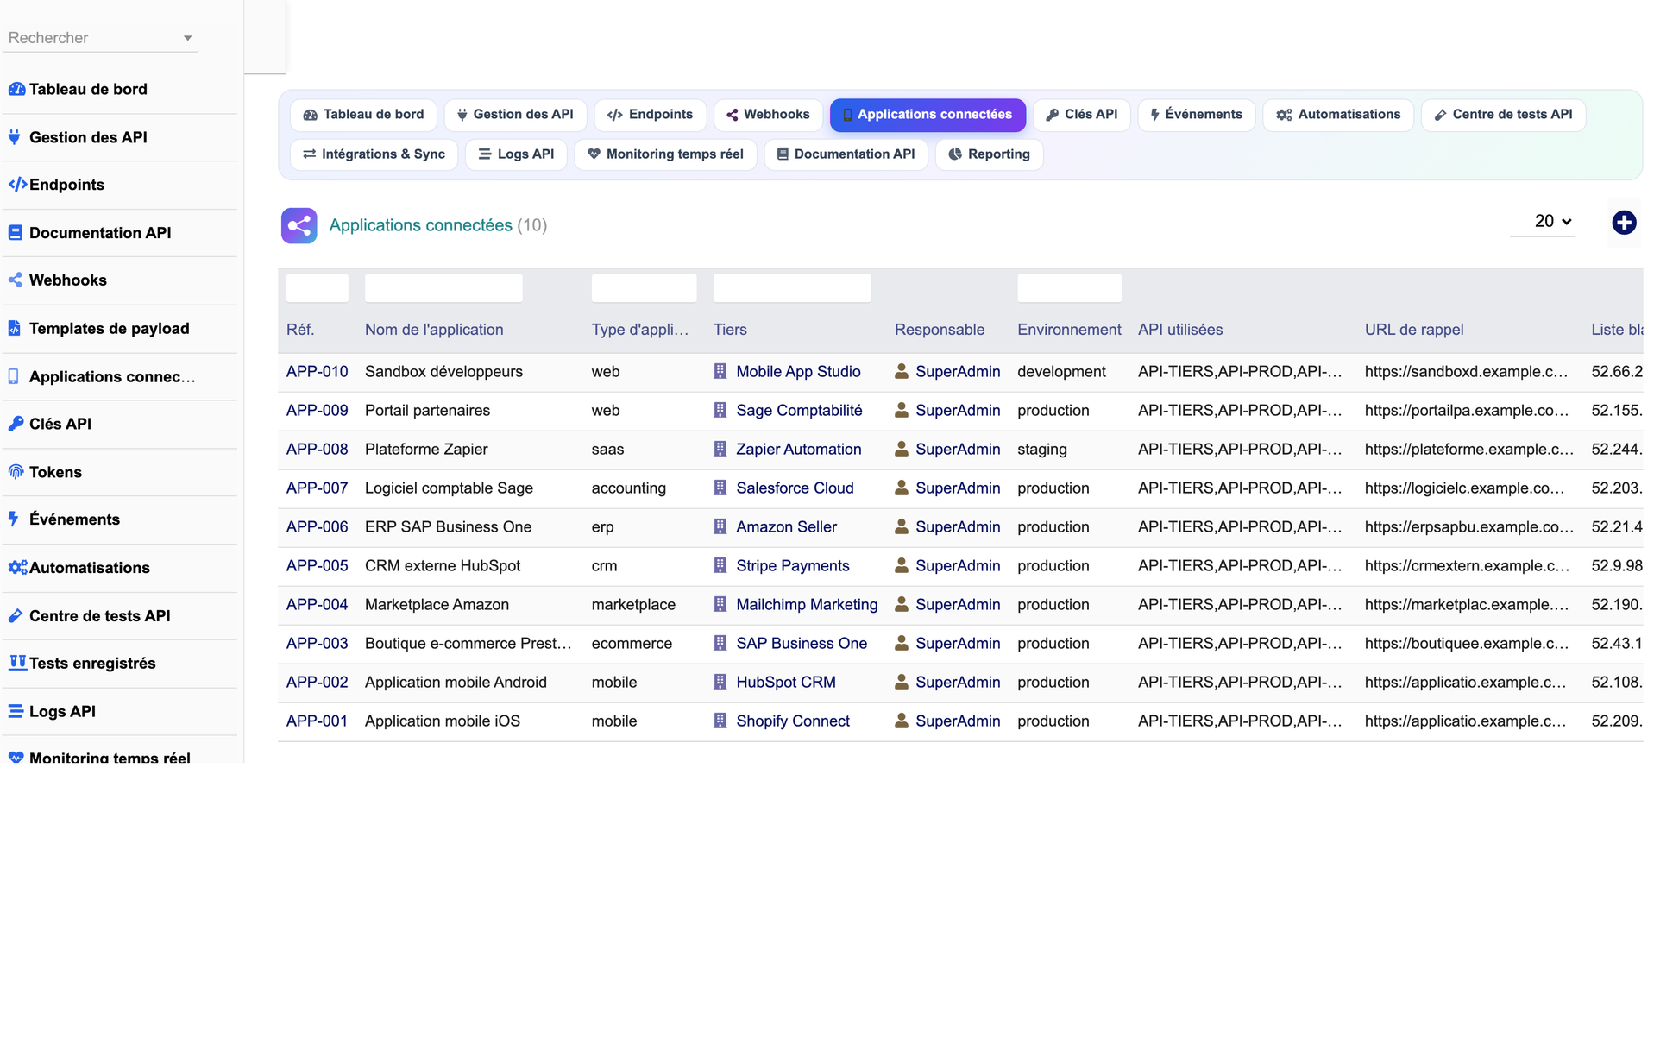Open the Clés API tab
The height and width of the screenshot is (1039, 1679).
1081,115
